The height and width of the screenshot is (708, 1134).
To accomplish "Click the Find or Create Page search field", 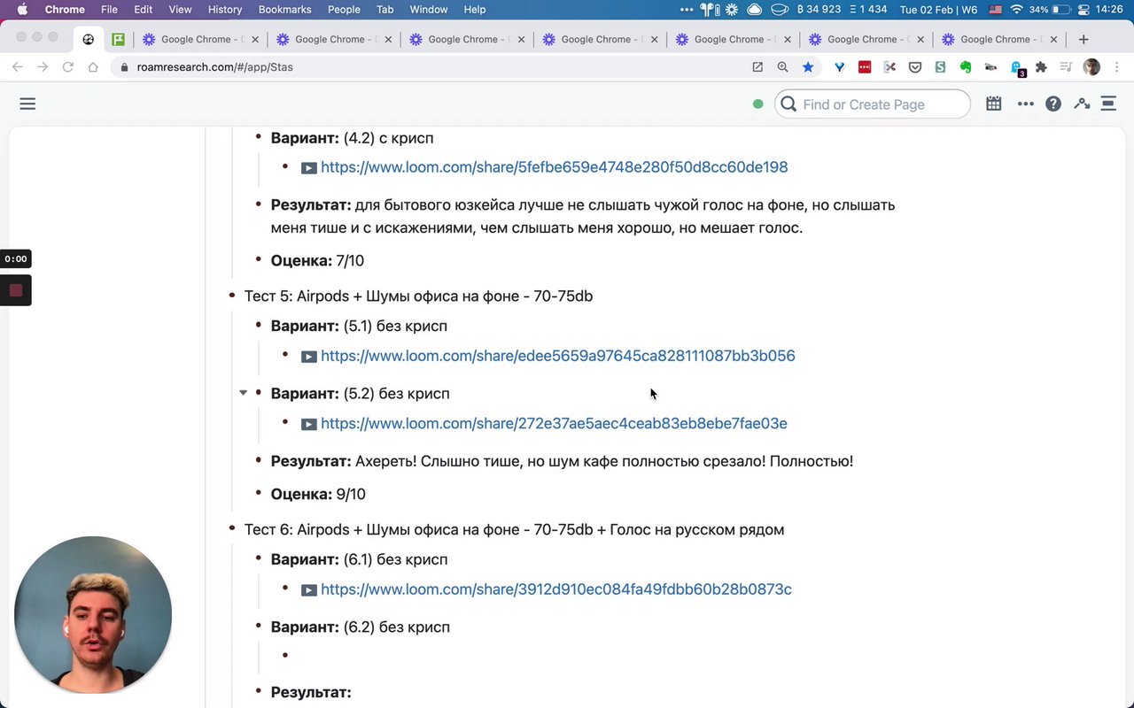I will [x=873, y=104].
